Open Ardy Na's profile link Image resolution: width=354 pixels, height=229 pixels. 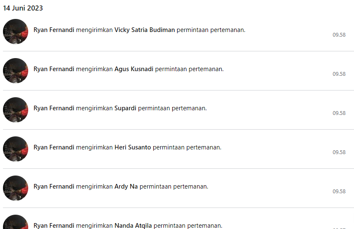coord(126,186)
